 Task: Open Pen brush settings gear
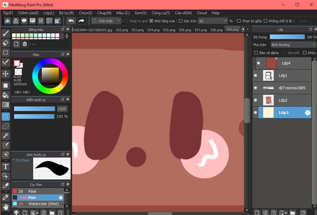60,198
